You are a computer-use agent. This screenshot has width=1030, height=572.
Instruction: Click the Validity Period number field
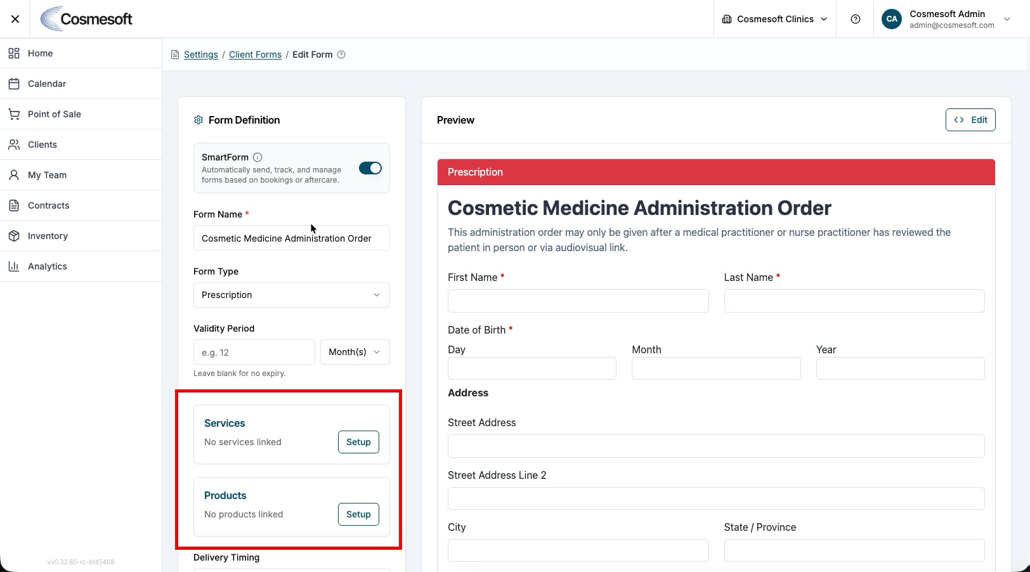[254, 352]
